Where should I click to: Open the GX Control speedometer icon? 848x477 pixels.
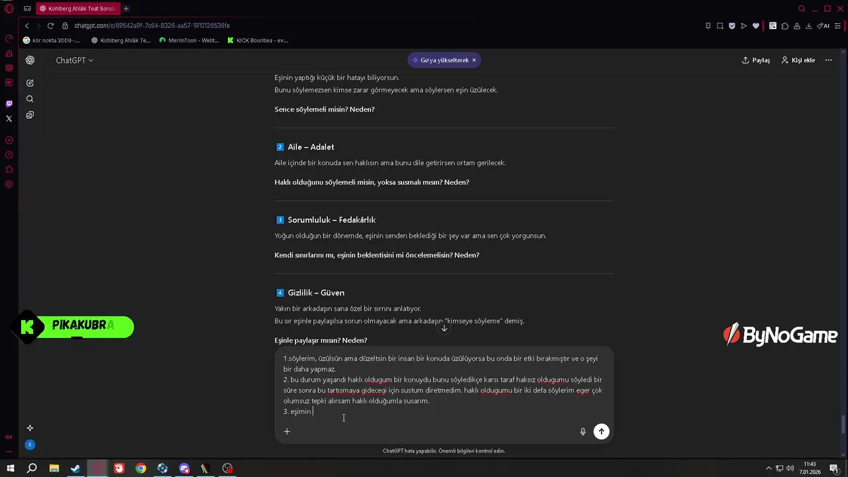click(x=9, y=38)
